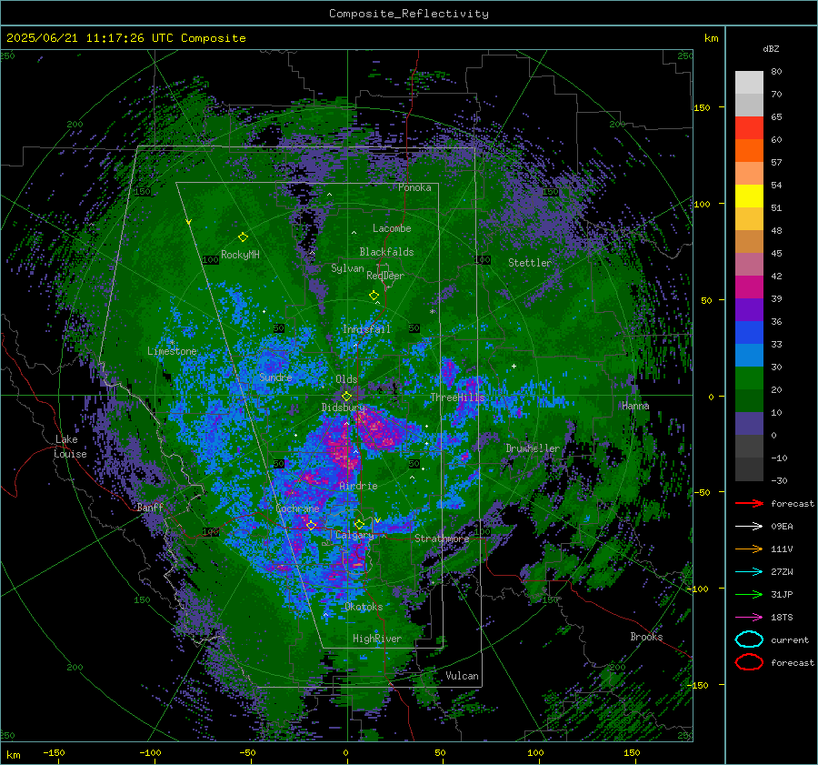818x765 pixels.
Task: Click the Okotoks city label
Action: pyautogui.click(x=364, y=607)
